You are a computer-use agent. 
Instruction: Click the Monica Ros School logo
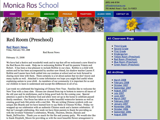point(31,5)
